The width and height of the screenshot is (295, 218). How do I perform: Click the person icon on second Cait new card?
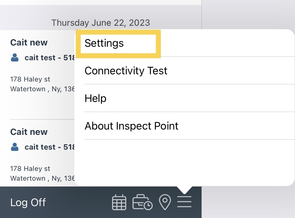coord(14,147)
